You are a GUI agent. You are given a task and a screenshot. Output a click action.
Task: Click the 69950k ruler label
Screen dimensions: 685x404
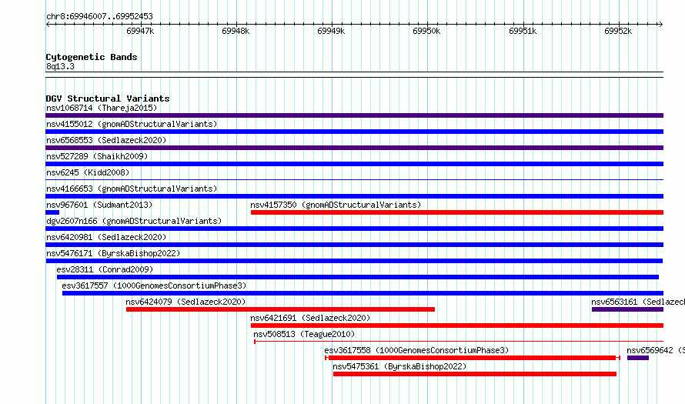[x=426, y=31]
